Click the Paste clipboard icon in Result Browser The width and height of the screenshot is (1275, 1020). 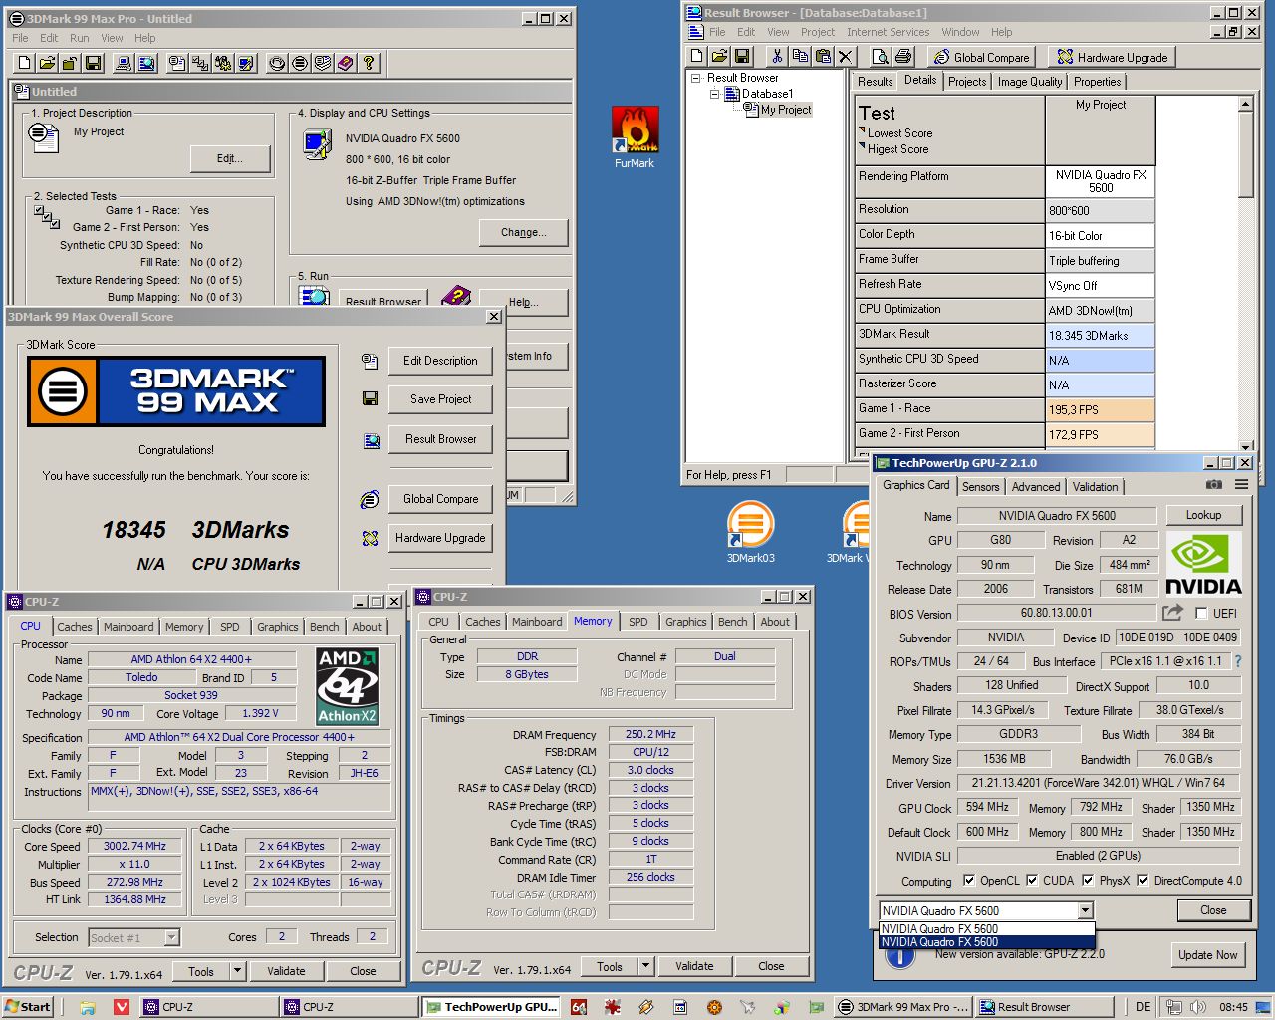pos(823,57)
